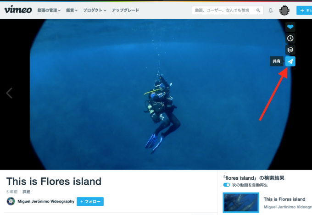Select the This is Flores island thumbnail
This screenshot has width=312, height=215.
point(241,203)
